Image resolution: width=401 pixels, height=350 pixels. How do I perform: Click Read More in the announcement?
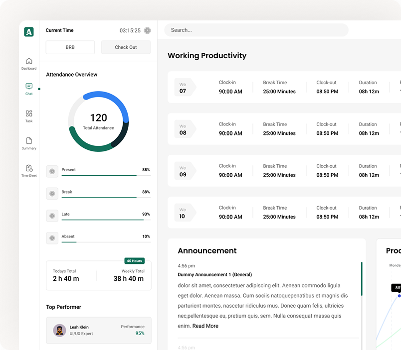pos(205,326)
